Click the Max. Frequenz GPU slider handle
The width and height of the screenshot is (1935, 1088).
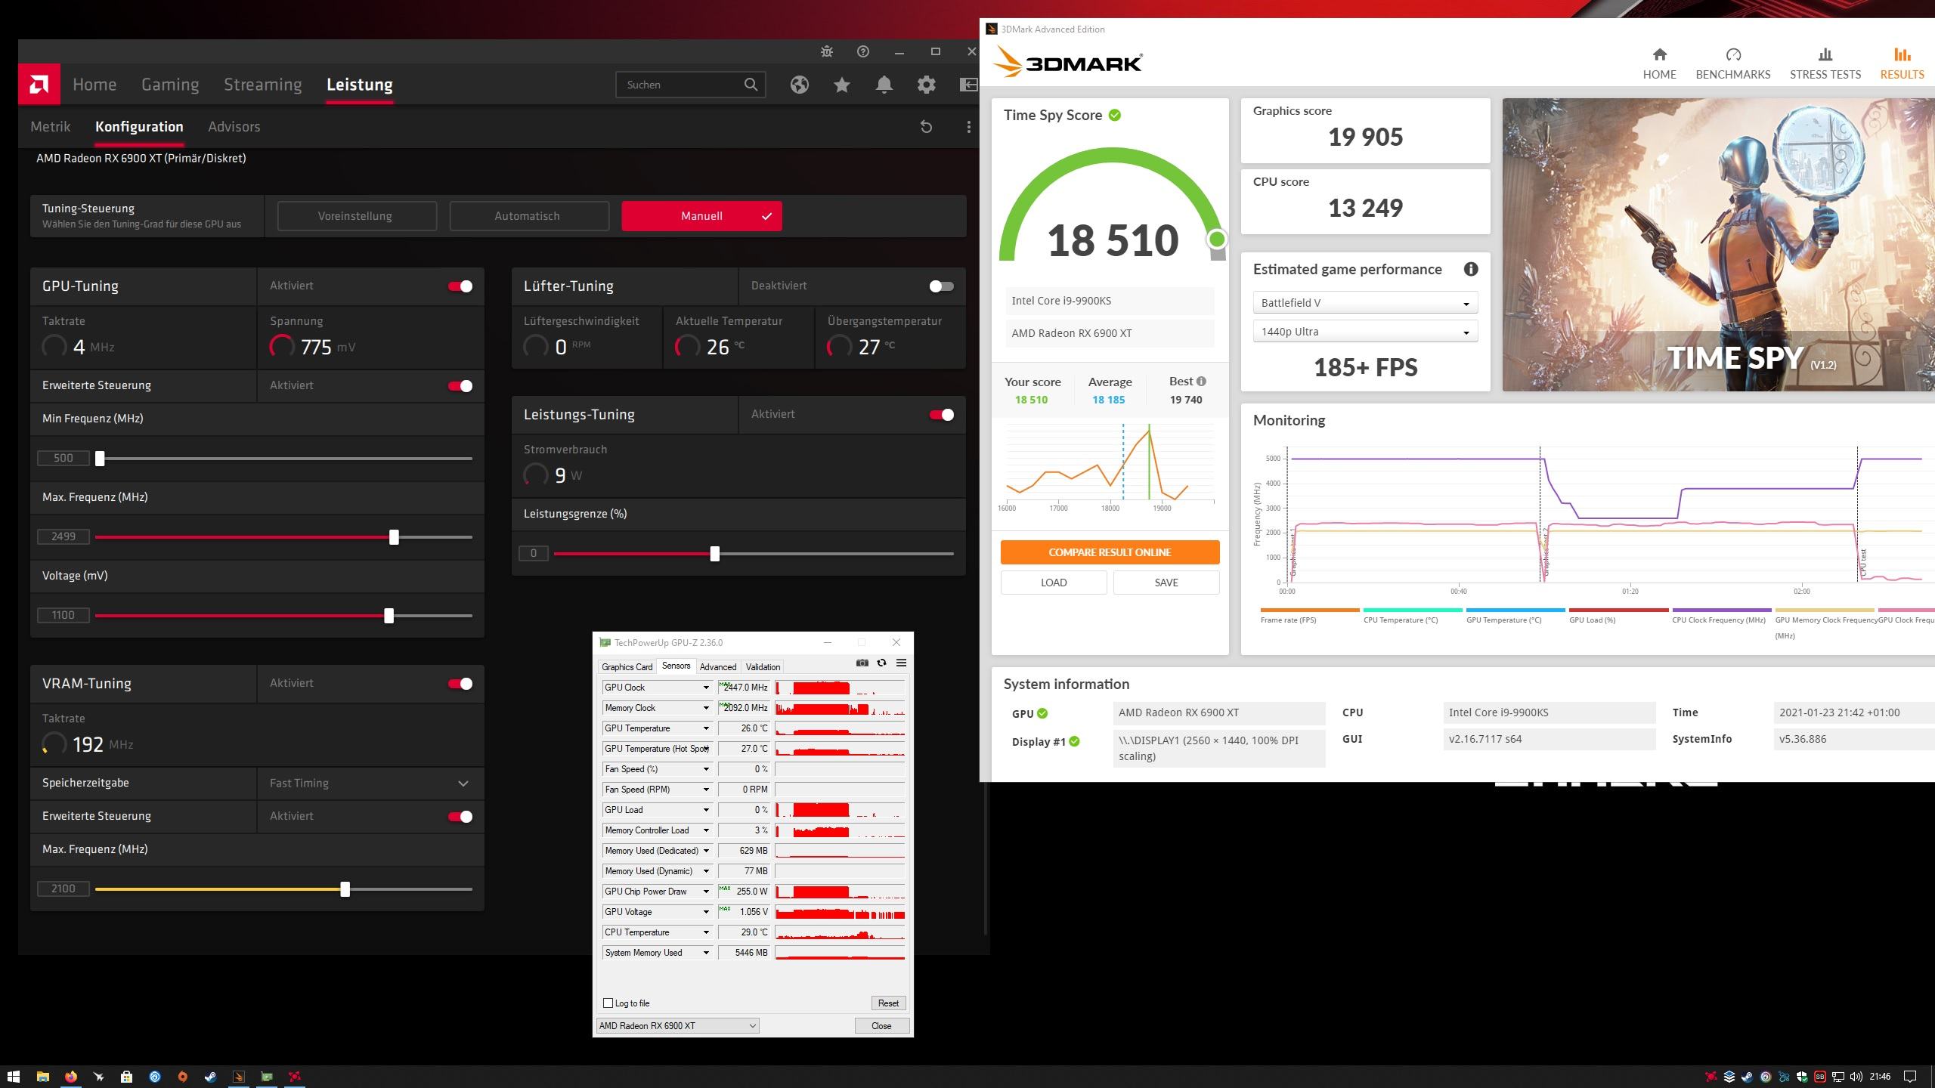(394, 537)
